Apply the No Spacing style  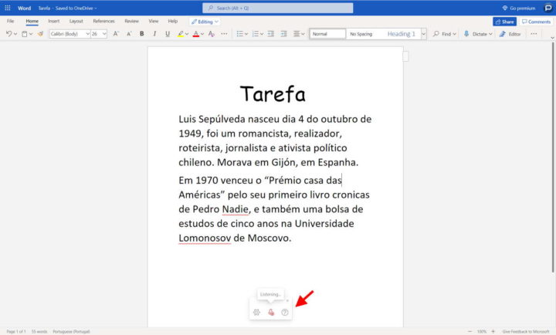tap(361, 34)
